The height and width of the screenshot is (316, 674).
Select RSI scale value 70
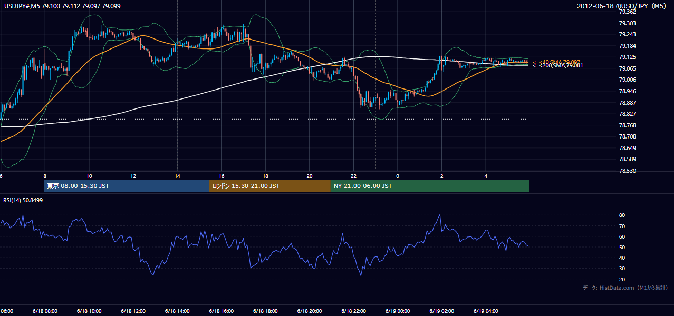622,226
